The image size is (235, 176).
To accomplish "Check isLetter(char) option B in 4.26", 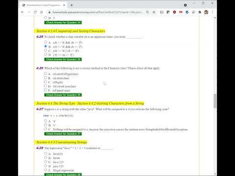I will [46, 78].
